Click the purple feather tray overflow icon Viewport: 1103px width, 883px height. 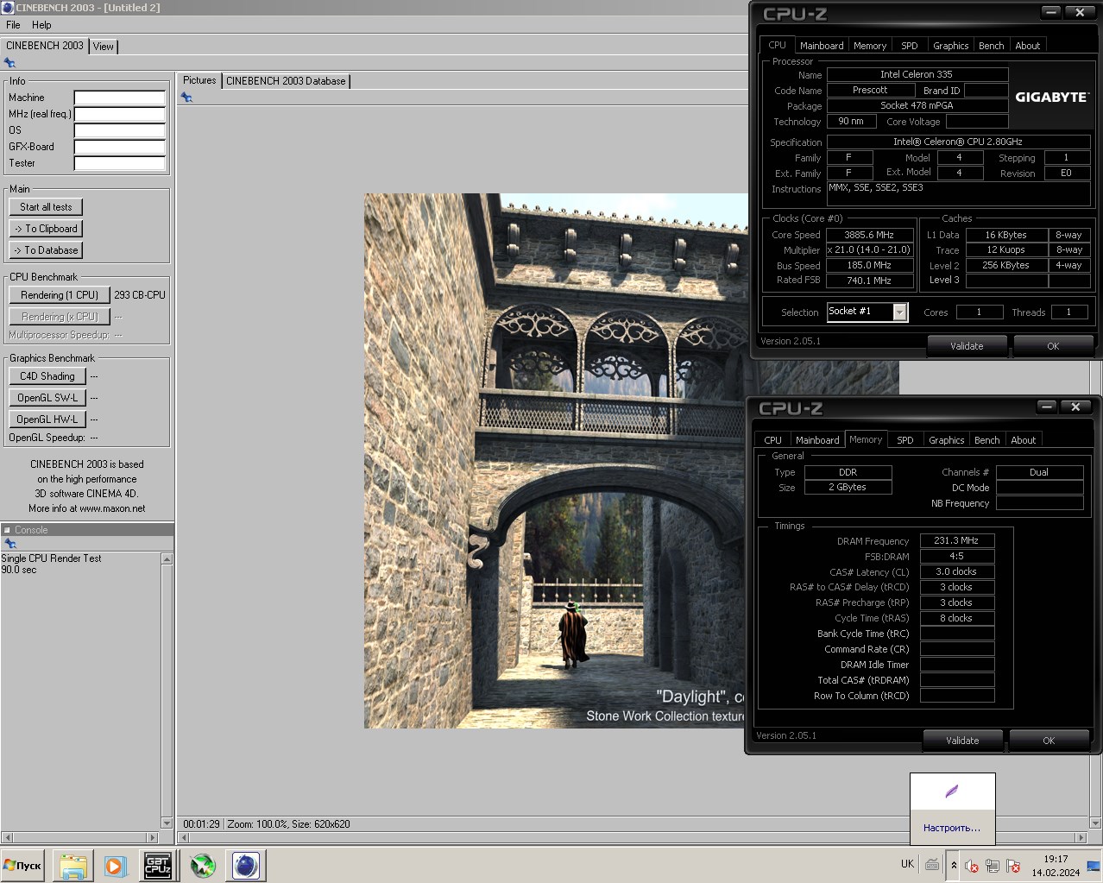pos(951,792)
